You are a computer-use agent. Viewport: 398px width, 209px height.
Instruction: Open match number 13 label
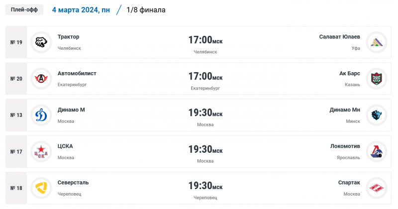tap(16, 115)
